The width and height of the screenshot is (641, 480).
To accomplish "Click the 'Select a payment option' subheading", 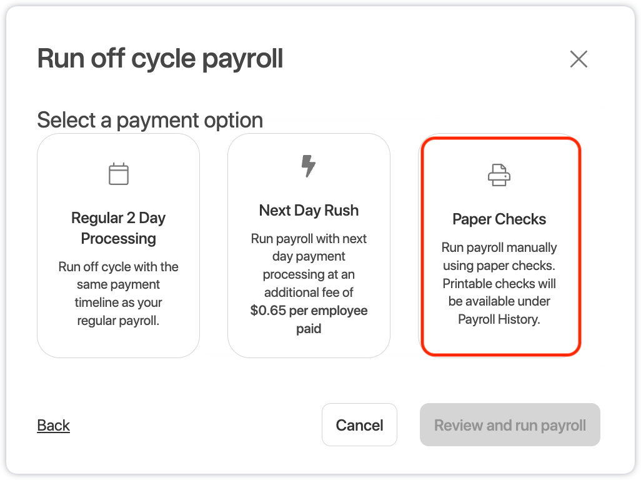I will 149,120.
